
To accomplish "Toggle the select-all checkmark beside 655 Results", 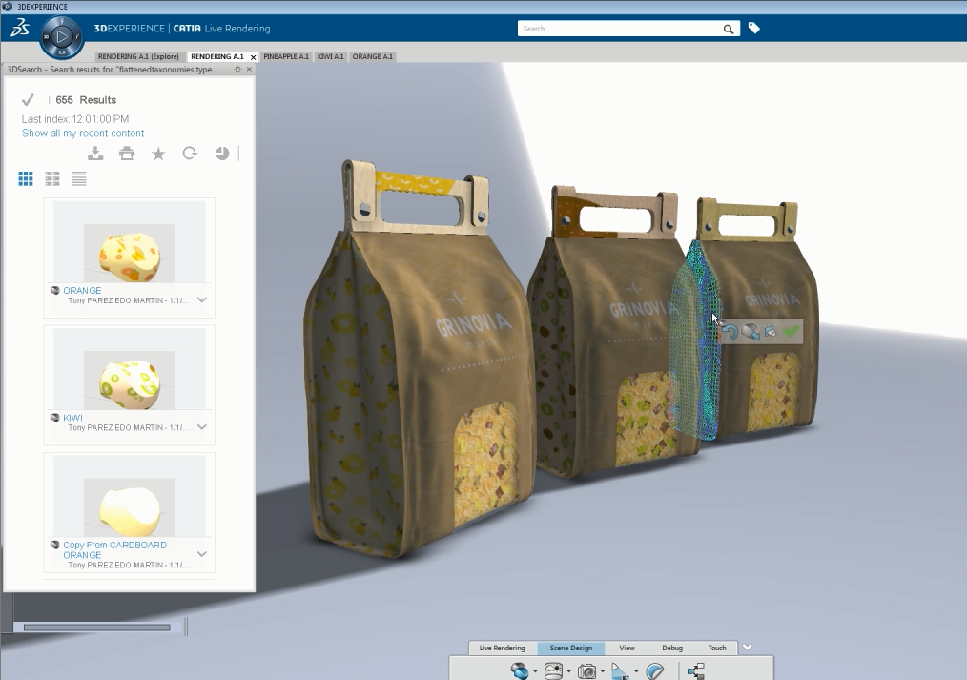I will click(28, 100).
